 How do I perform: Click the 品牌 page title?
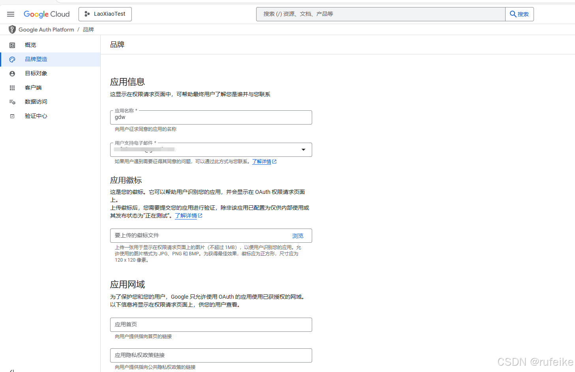pyautogui.click(x=117, y=45)
